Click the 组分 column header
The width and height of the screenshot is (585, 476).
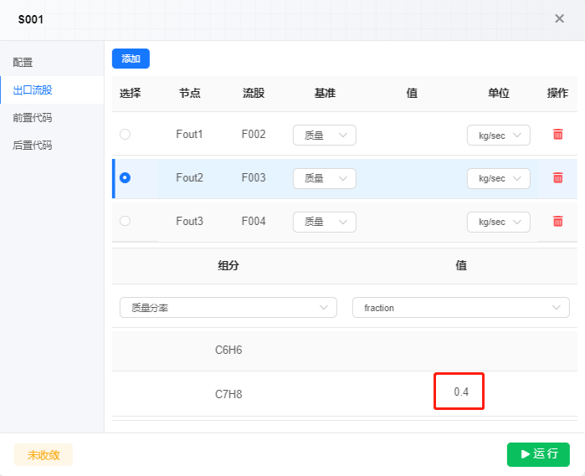tap(228, 265)
